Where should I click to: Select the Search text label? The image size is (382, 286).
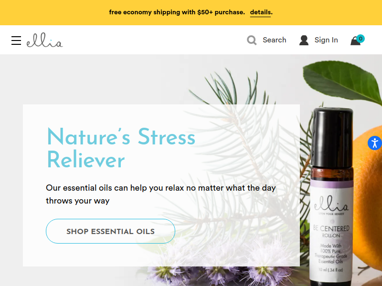coord(274,40)
